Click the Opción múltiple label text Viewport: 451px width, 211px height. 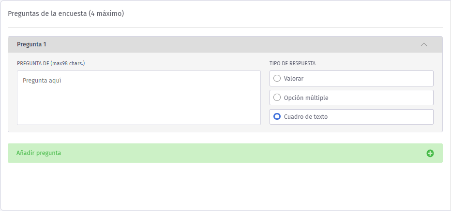tap(306, 98)
